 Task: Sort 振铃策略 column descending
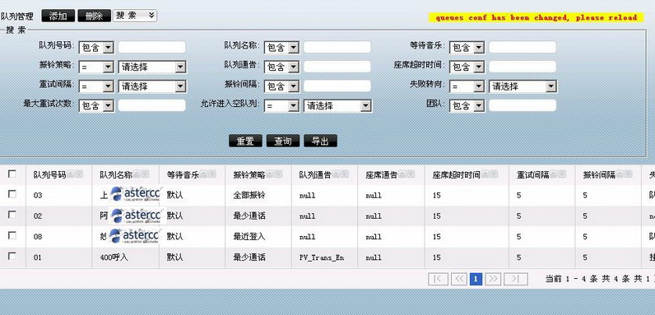pos(278,174)
